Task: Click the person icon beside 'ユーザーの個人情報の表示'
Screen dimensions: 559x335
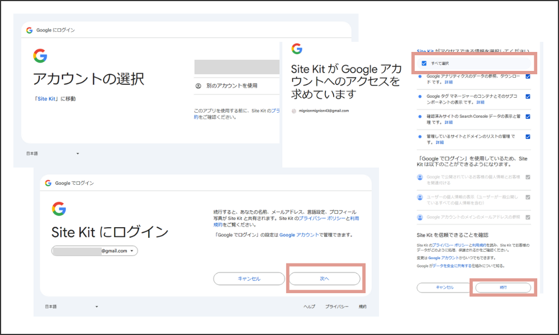Action: tap(420, 197)
